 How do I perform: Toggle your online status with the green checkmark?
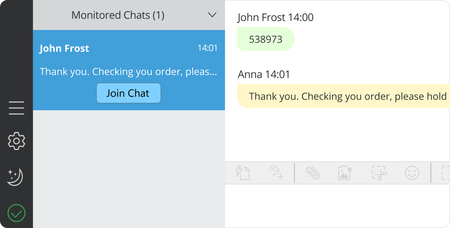point(16,213)
